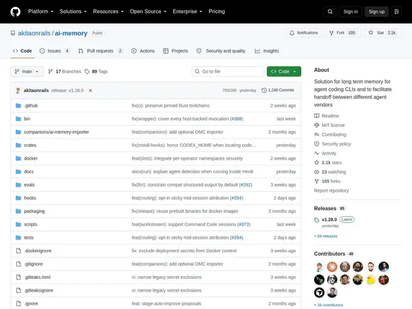
Task: Open the 7f05299 commit hash link
Action: pos(229,90)
